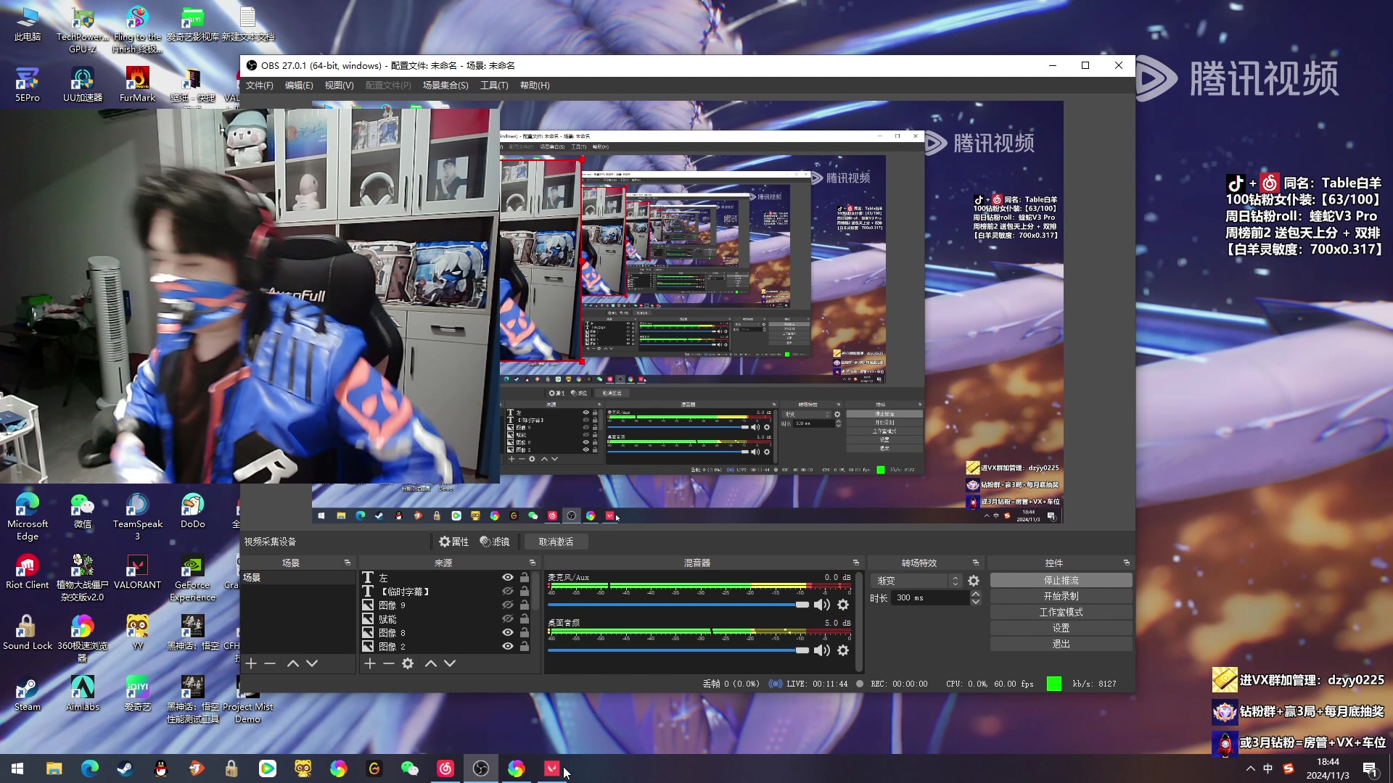Show the hidden 赋能 source
Viewport: 1393px width, 783px height.
point(508,619)
